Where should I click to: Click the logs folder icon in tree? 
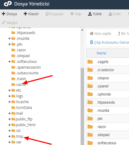pos(13,96)
